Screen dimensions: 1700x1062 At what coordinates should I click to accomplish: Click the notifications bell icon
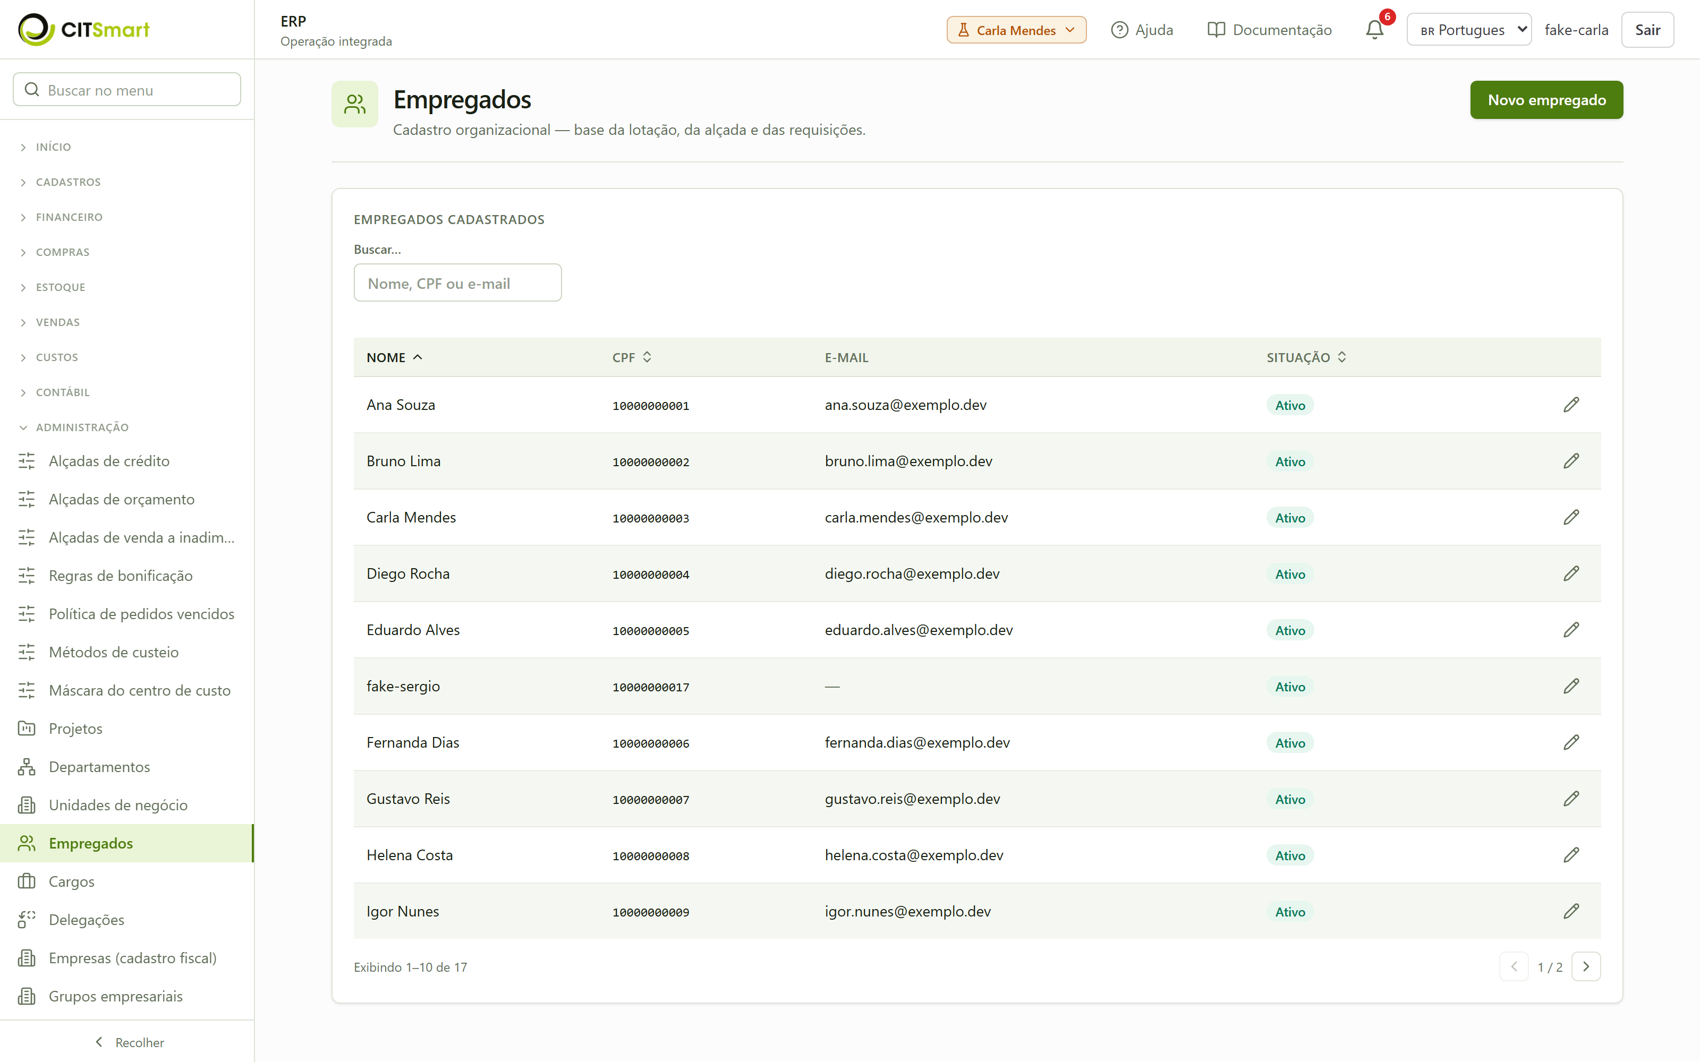click(x=1375, y=30)
